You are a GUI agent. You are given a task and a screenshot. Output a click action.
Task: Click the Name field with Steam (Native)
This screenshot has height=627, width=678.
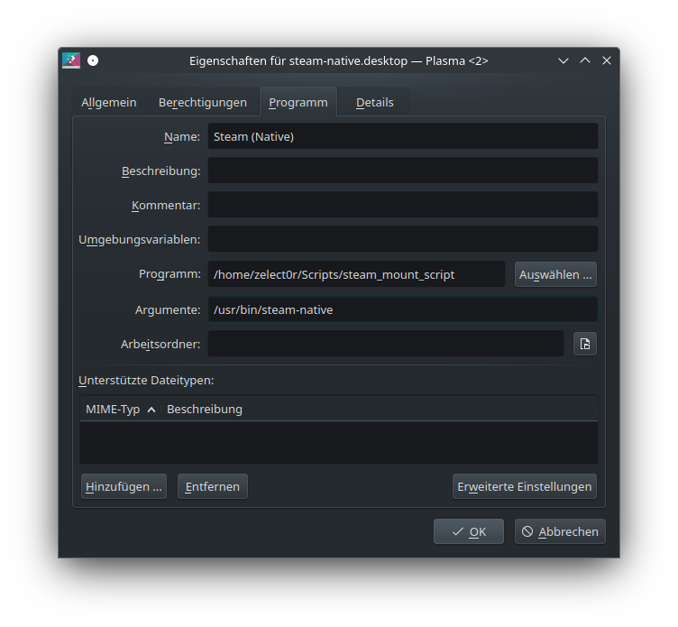(x=403, y=136)
